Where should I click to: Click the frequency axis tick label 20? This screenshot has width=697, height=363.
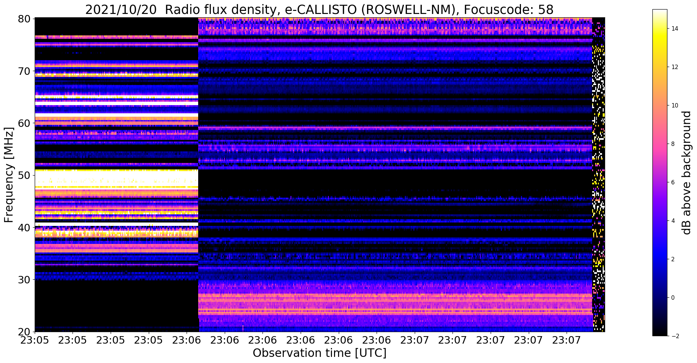tap(24, 332)
